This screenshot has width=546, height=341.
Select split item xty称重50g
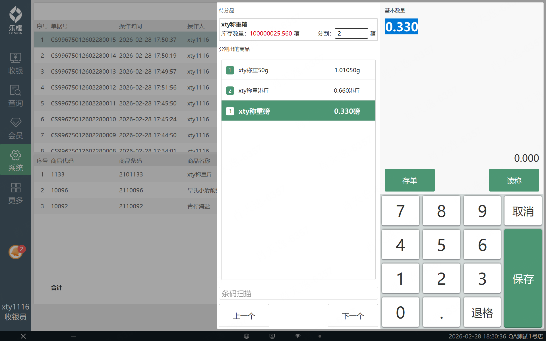(298, 70)
